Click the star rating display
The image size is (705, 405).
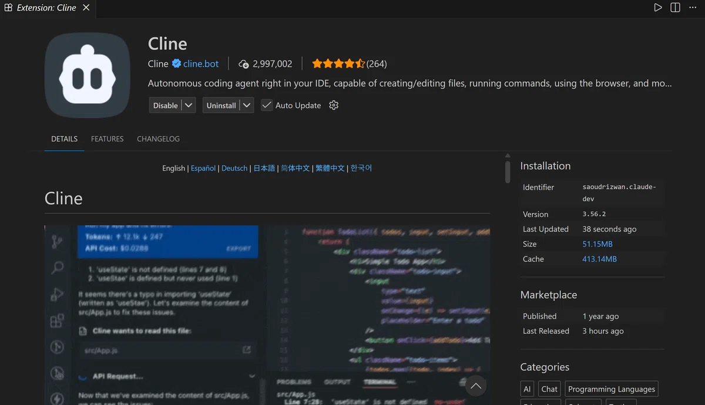click(x=338, y=63)
